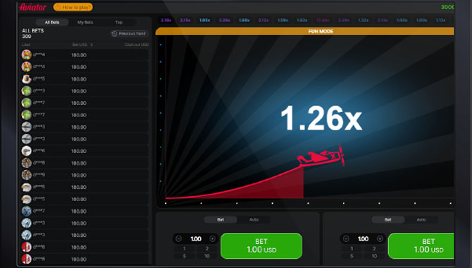Click the 1.00 amount field in second bet panel
Screen dimensions: 472x268
(363, 239)
